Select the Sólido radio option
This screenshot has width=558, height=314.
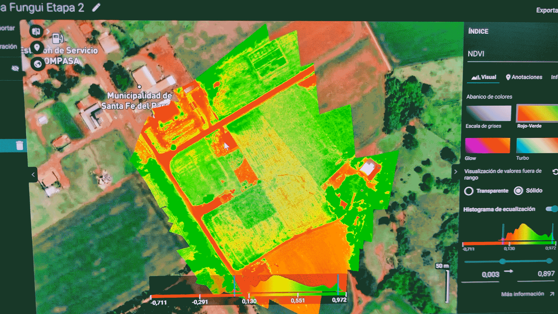point(518,191)
